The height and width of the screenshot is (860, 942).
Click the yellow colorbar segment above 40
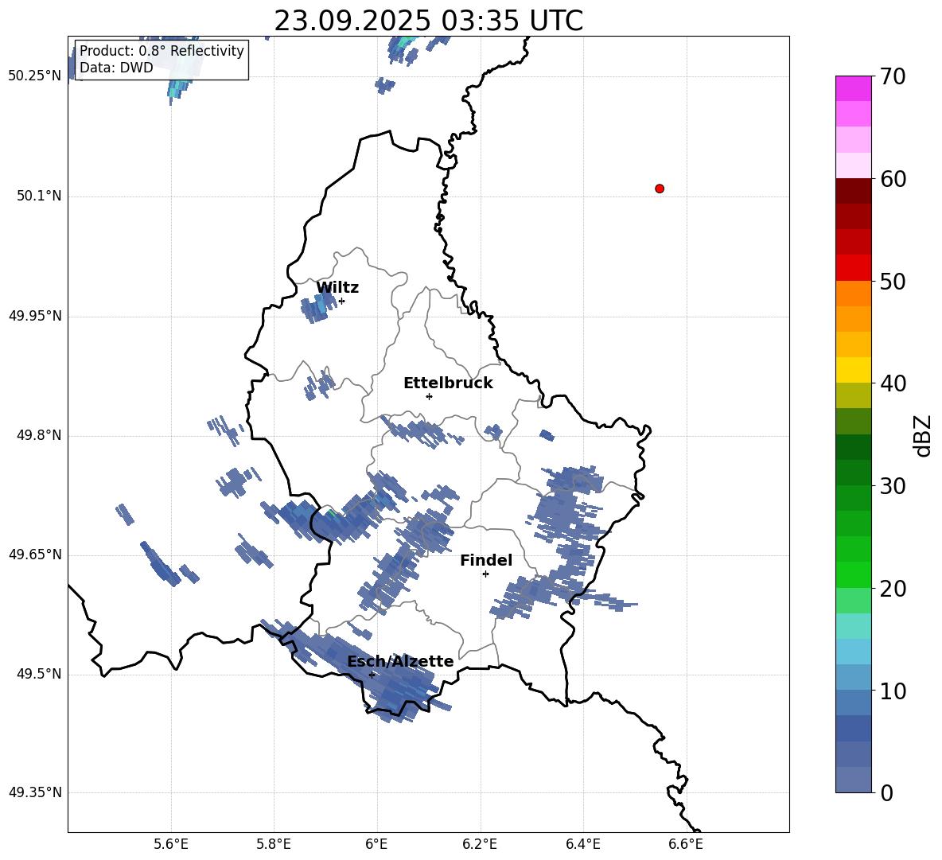click(x=853, y=370)
